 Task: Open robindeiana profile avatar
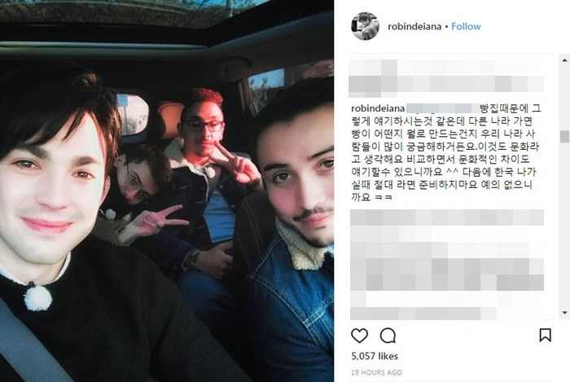tap(365, 26)
